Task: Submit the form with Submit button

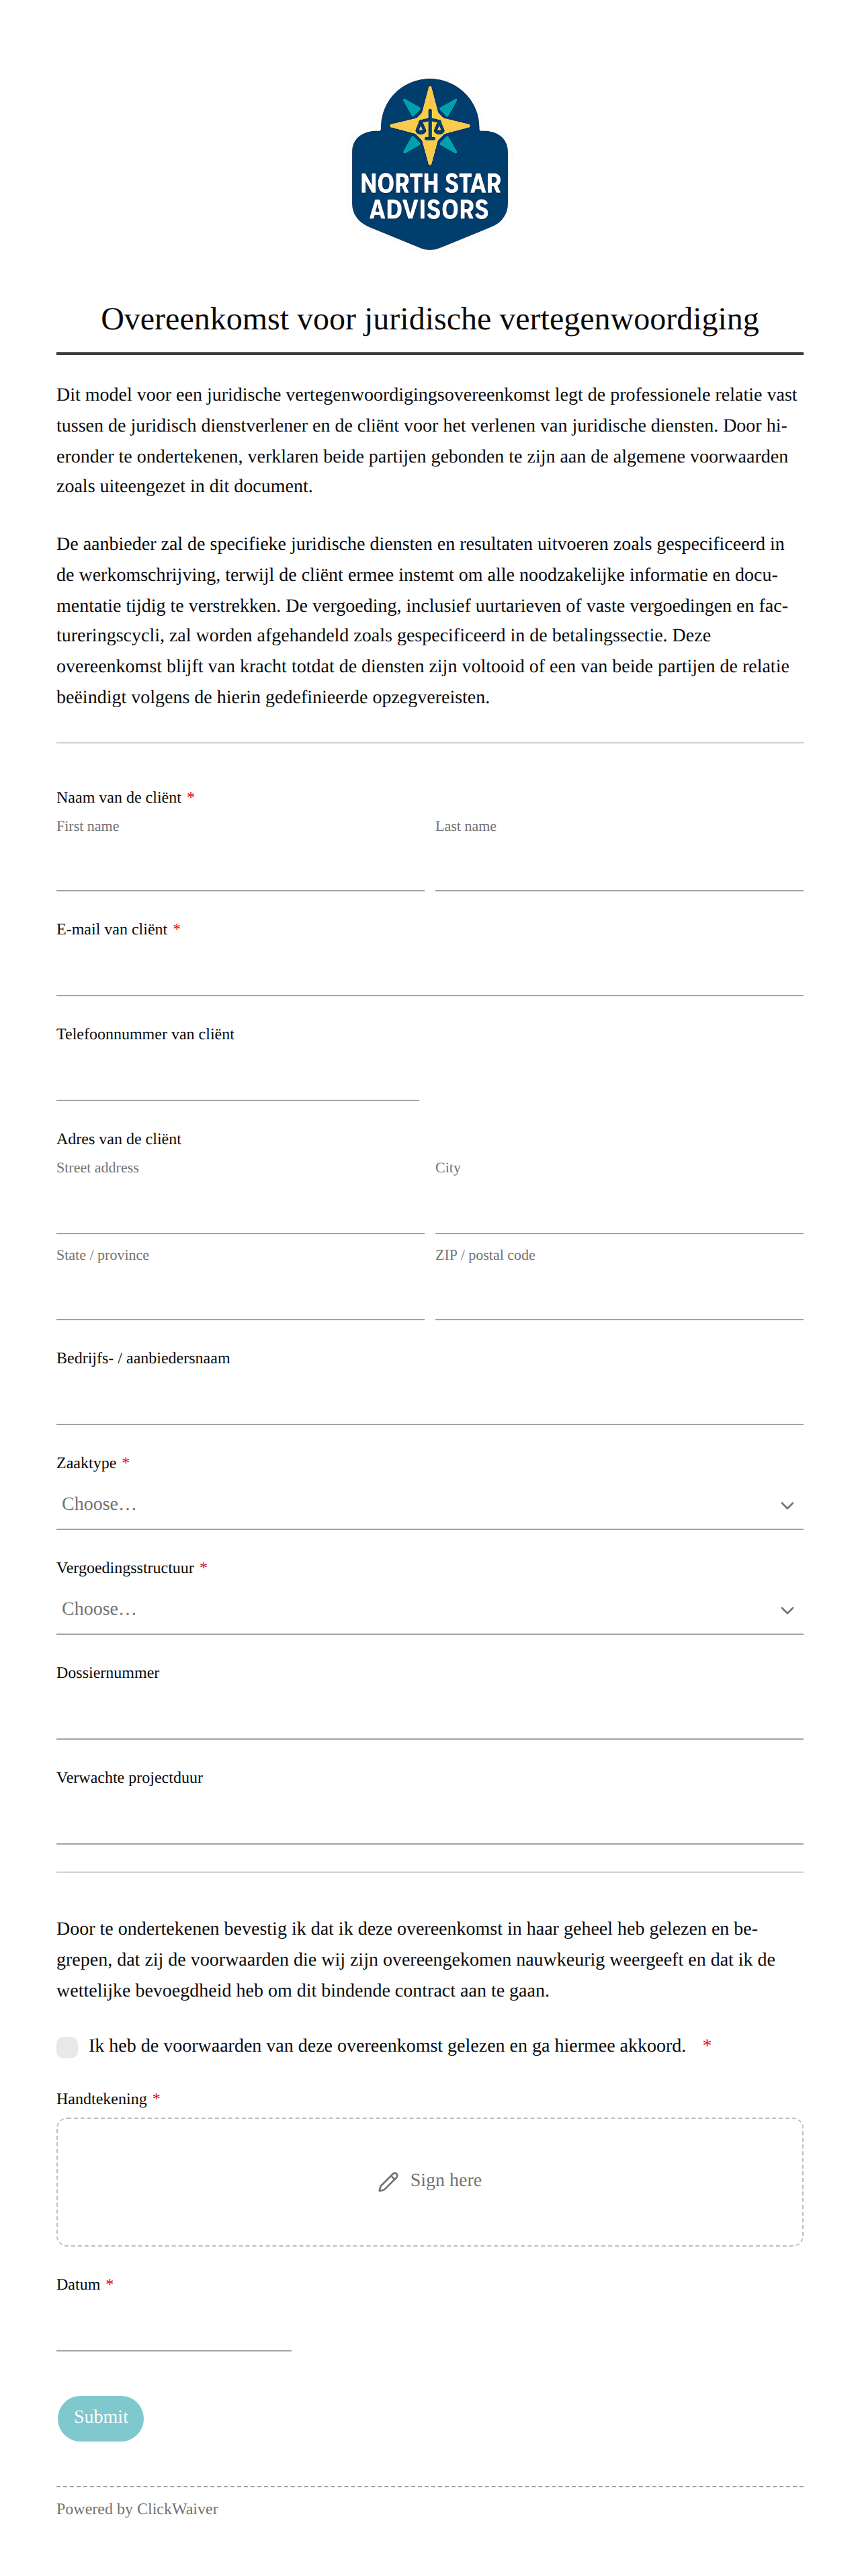Action: click(x=101, y=2418)
